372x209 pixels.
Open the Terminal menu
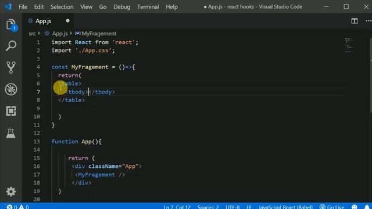tap(148, 6)
